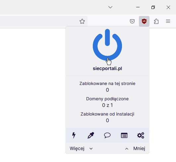Bookmark this page with star icon

click(82, 21)
